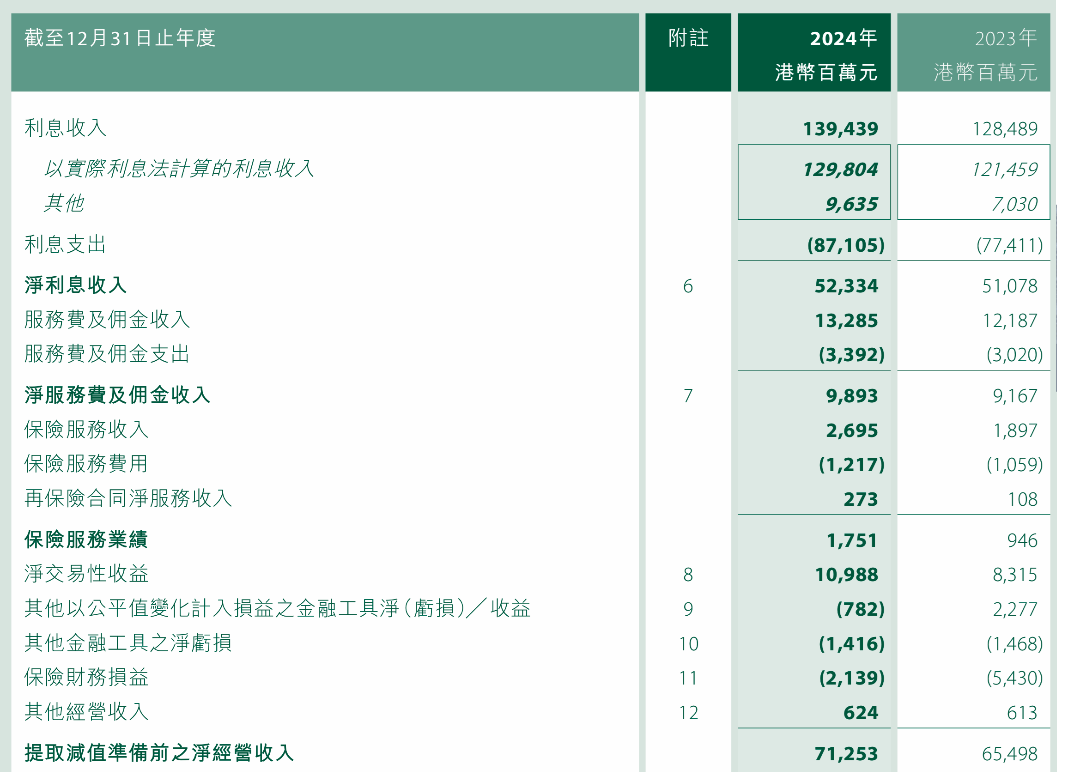
Task: Click the 利息收入 row label
Action: [x=66, y=128]
